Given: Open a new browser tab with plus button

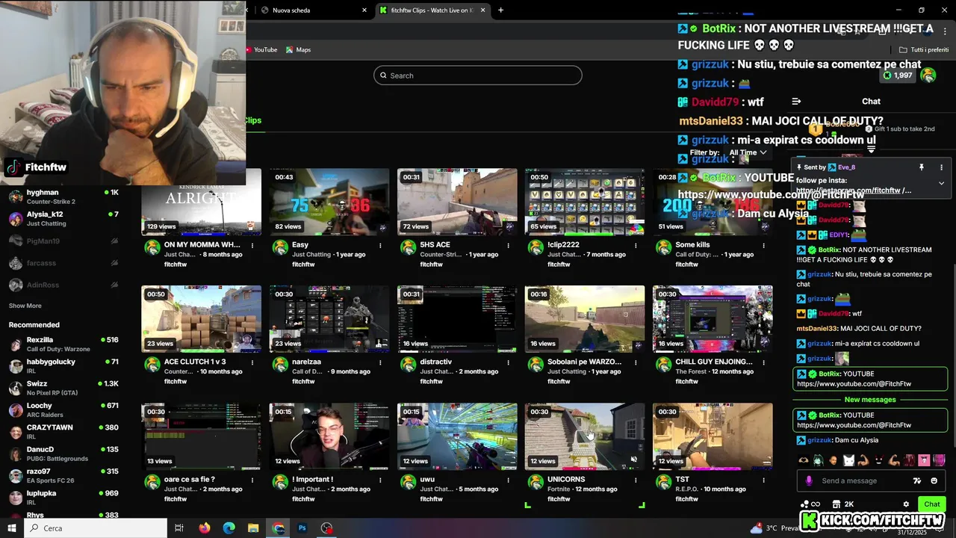Looking at the screenshot, I should (x=500, y=10).
